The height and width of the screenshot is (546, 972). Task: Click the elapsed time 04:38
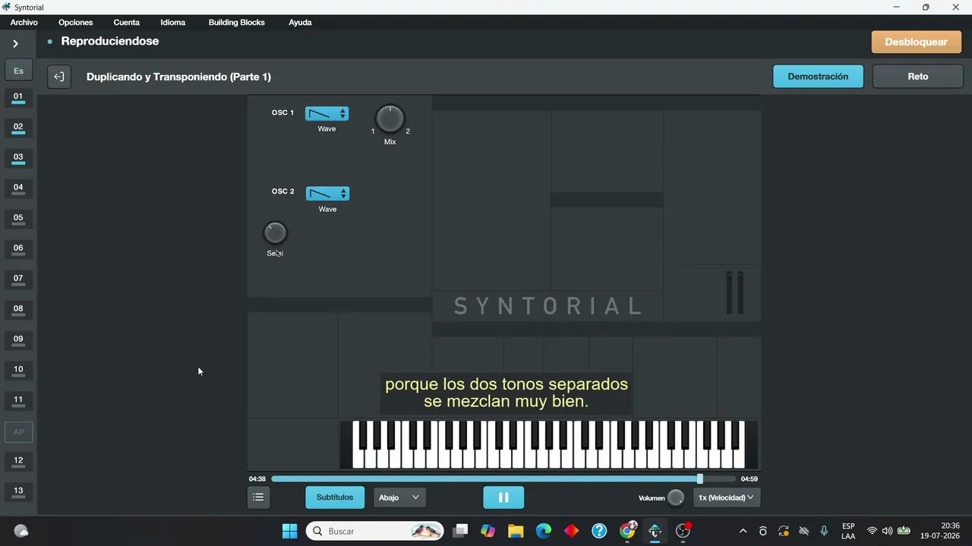[257, 479]
